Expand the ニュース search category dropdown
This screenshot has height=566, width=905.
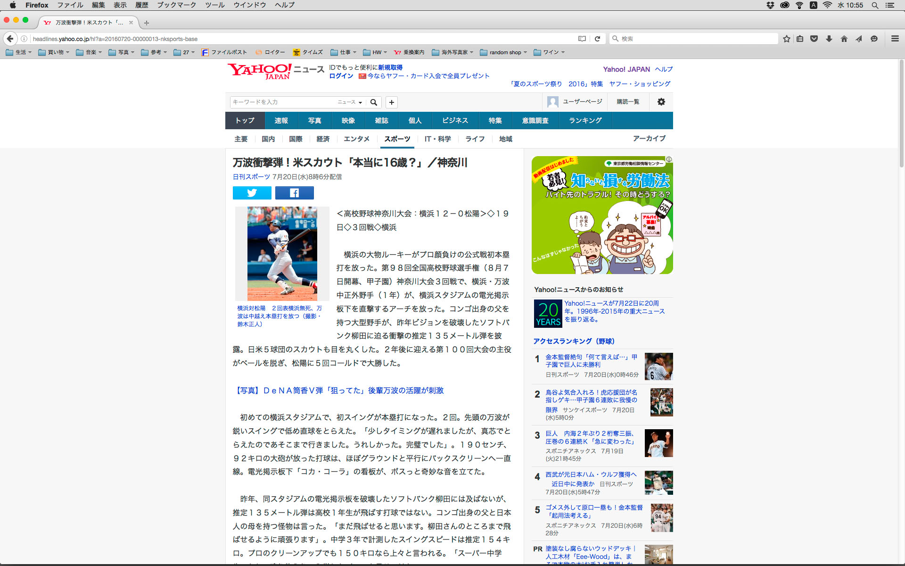[350, 102]
